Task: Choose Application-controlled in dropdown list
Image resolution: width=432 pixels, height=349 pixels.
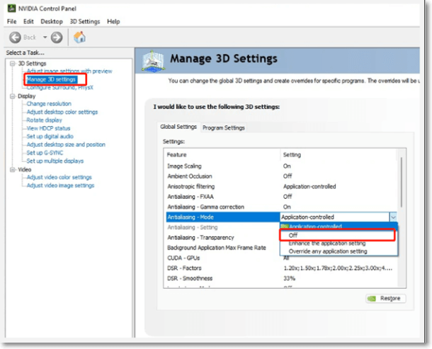Action: pos(339,227)
